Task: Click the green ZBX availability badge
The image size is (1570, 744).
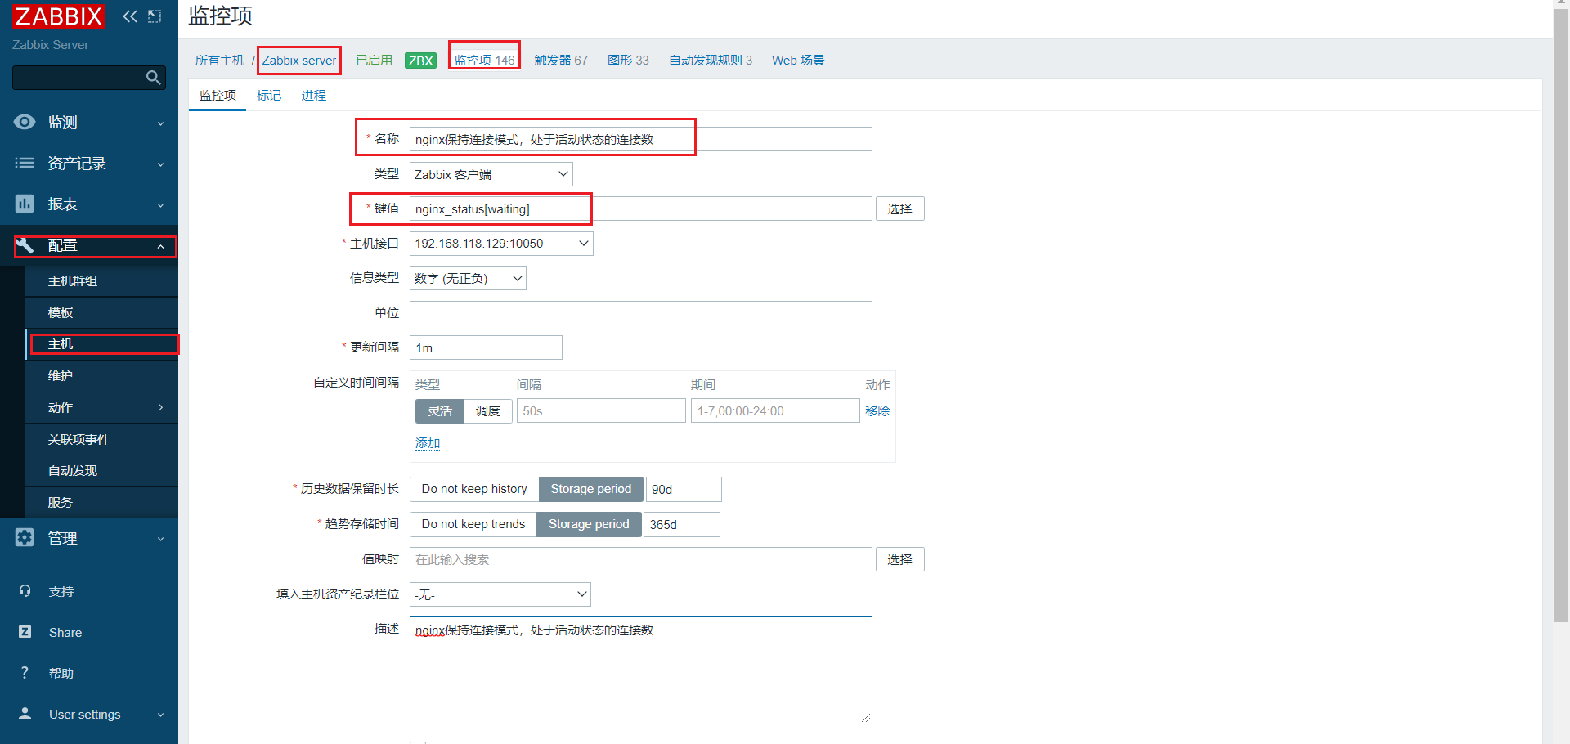Action: (420, 61)
